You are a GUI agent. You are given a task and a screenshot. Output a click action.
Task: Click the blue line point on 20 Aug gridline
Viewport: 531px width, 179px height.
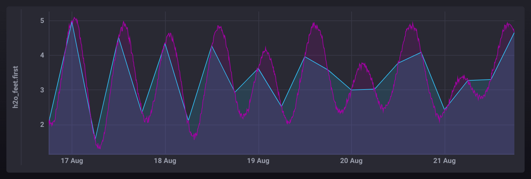pyautogui.click(x=352, y=90)
